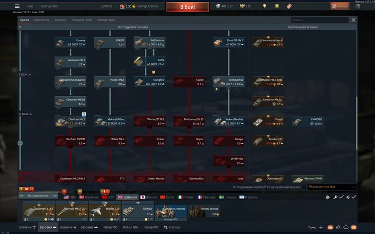The width and height of the screenshot is (375, 234).
Task: Collapse the VI ранг section
Action: 31,114
